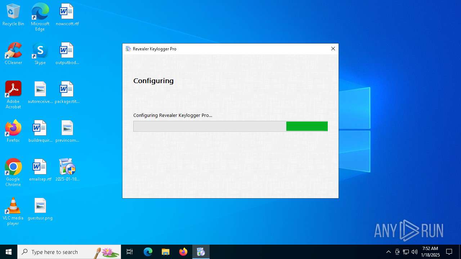Click the taskbar search box
The height and width of the screenshot is (259, 461).
tap(69, 252)
